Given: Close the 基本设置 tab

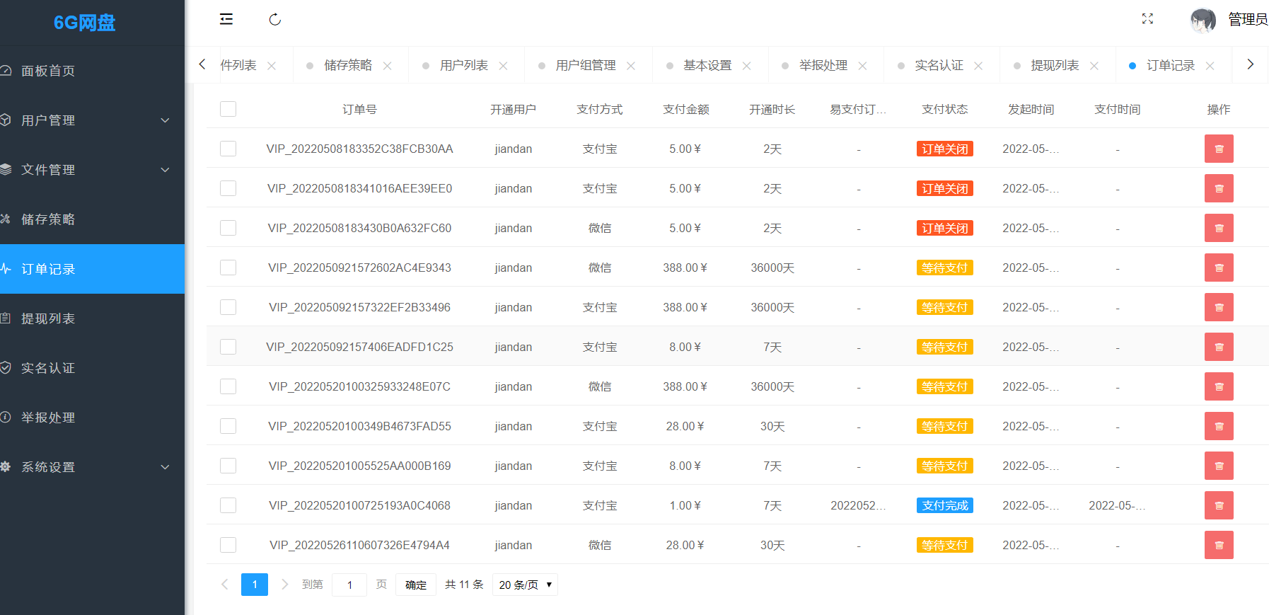Looking at the screenshot, I should pyautogui.click(x=746, y=66).
